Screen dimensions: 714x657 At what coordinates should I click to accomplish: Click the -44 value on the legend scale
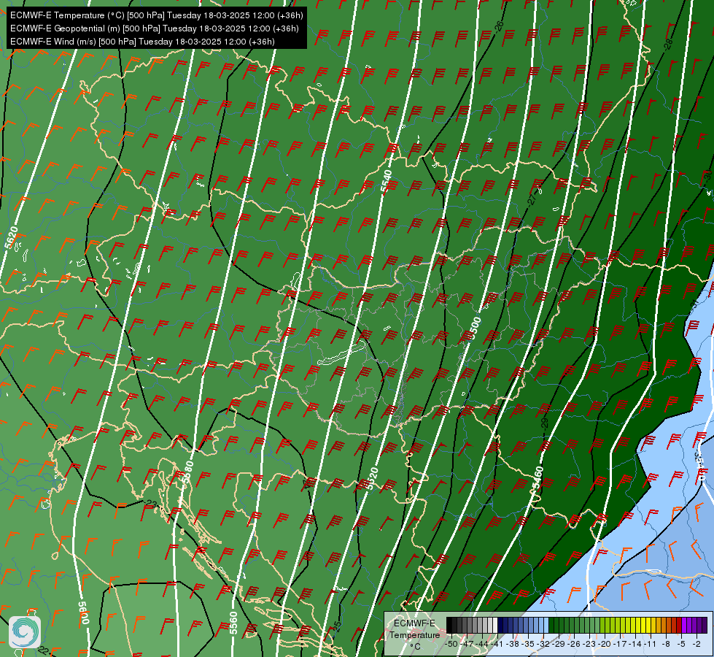[483, 644]
